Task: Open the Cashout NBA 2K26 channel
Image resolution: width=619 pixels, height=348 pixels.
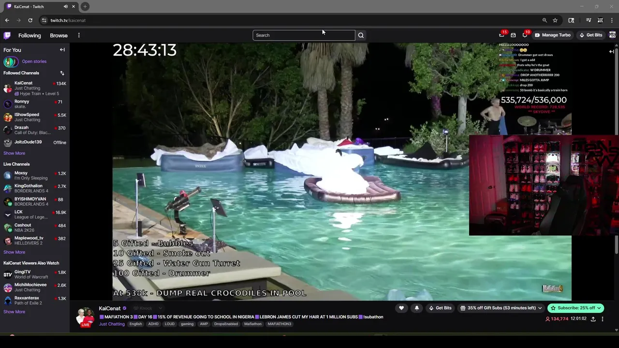Action: (35, 228)
